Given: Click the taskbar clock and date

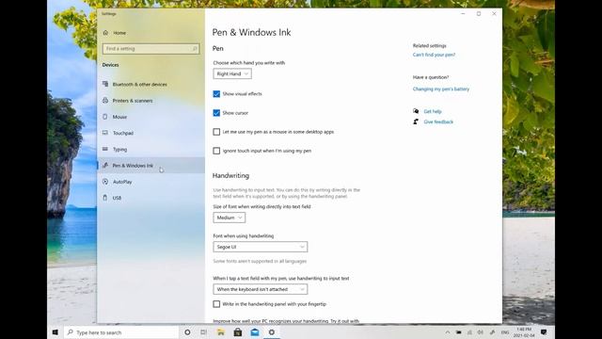Looking at the screenshot, I should (x=524, y=332).
